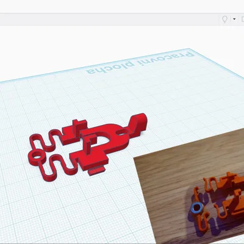
Task: Open the dropdown arrow beside the lightbulb
Action: point(234,19)
